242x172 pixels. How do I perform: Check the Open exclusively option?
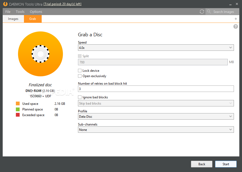pos(80,76)
